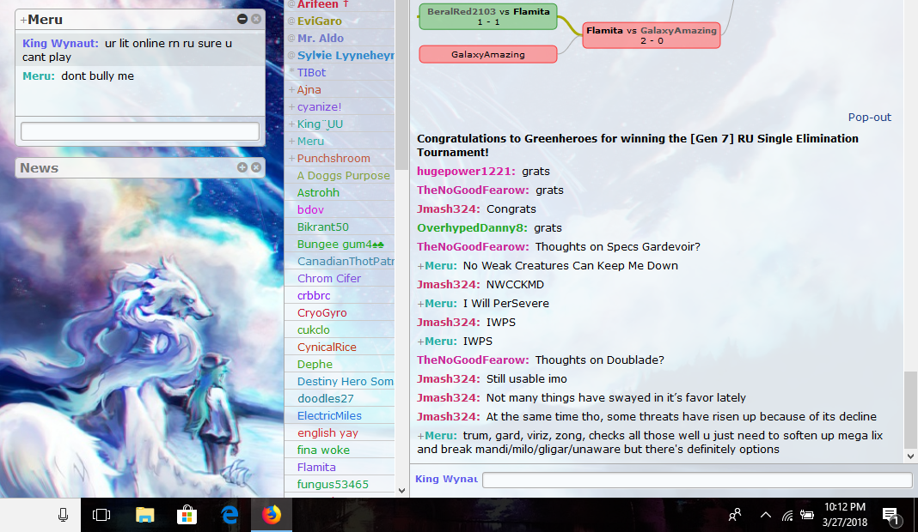Open the Action Center notifications icon

point(891,516)
